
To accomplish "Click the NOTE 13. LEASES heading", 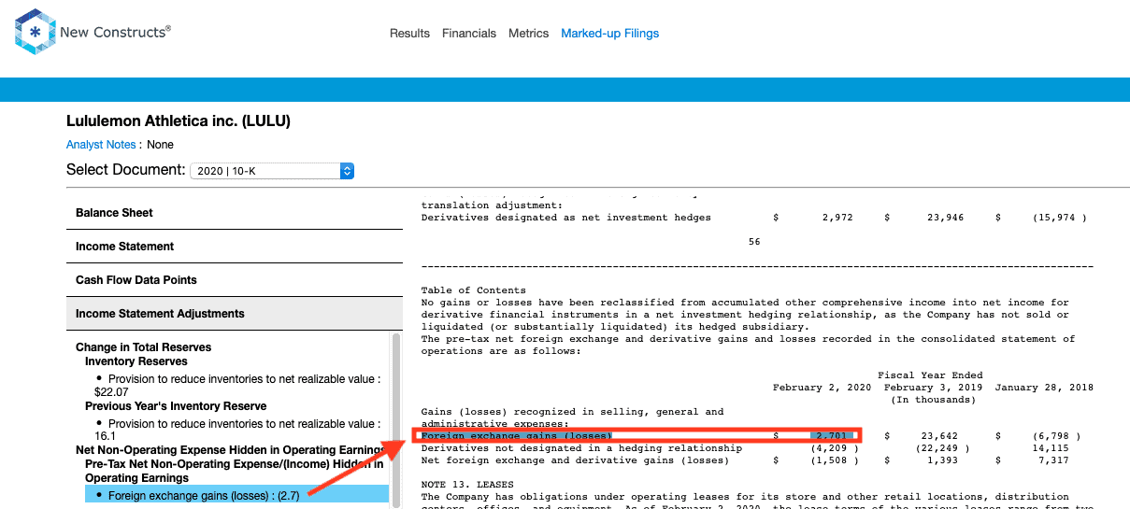I will [x=467, y=485].
